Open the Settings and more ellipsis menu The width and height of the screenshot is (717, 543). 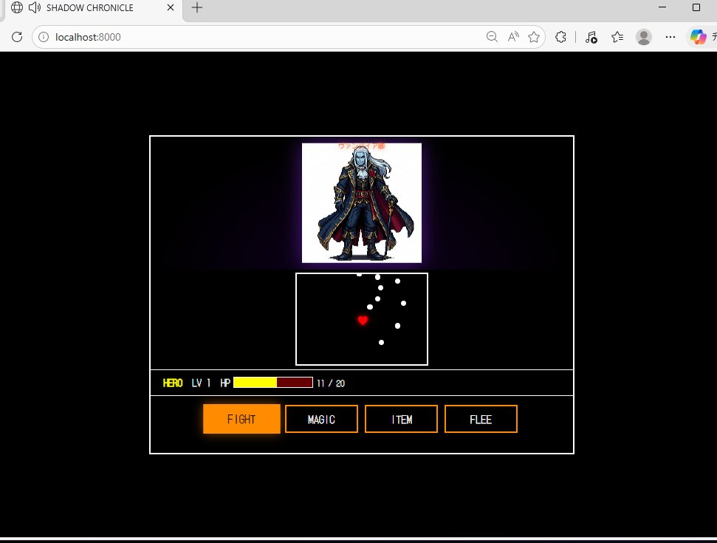tap(670, 37)
